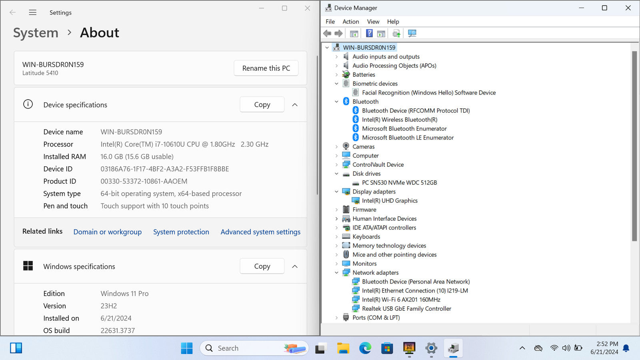Open Advanced system settings link
Viewport: 640px width, 360px height.
(x=260, y=232)
